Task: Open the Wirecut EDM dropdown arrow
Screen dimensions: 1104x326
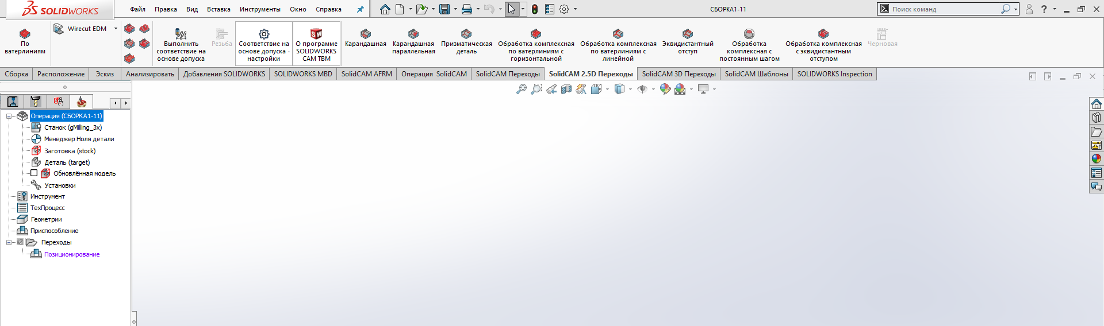Action: tap(116, 29)
